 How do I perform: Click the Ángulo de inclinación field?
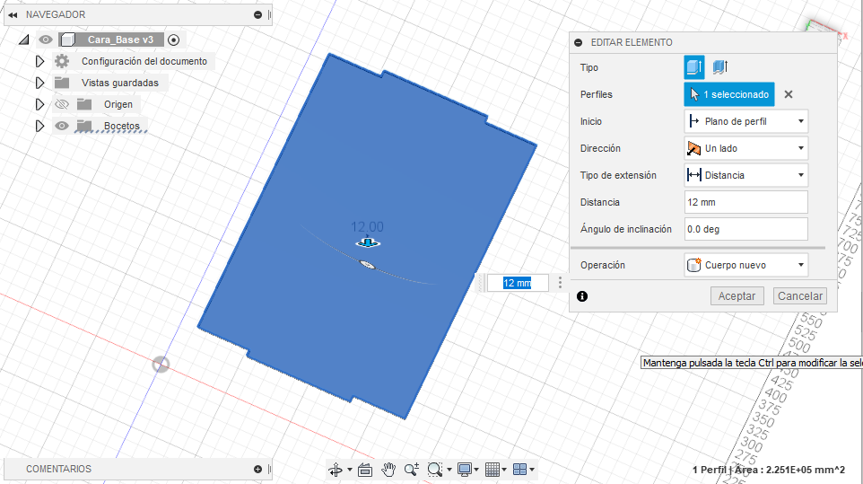745,229
